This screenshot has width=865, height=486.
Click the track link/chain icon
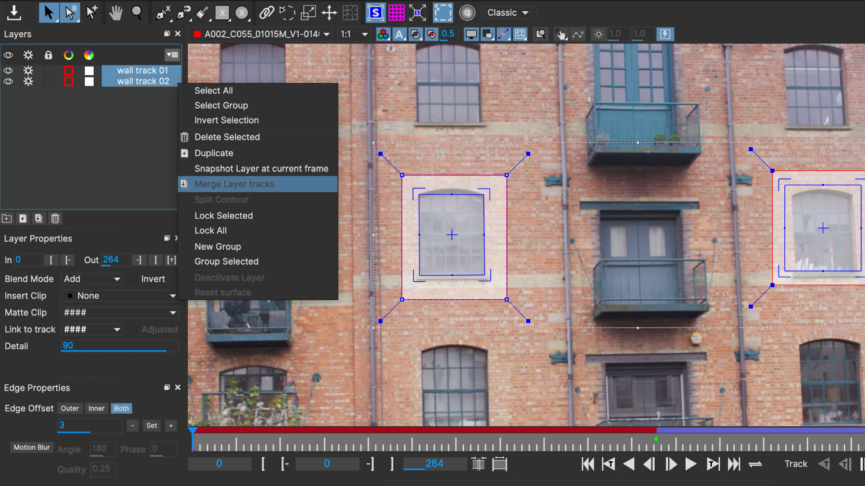[267, 13]
